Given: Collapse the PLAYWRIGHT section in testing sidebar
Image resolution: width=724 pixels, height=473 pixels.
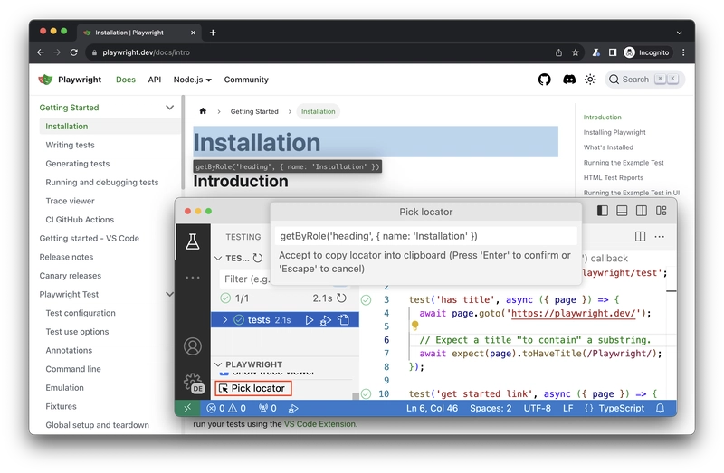Looking at the screenshot, I should 218,364.
